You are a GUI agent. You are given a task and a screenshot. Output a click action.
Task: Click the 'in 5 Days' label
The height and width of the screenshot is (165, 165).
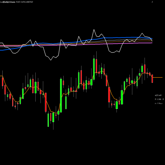(x=159, y=103)
